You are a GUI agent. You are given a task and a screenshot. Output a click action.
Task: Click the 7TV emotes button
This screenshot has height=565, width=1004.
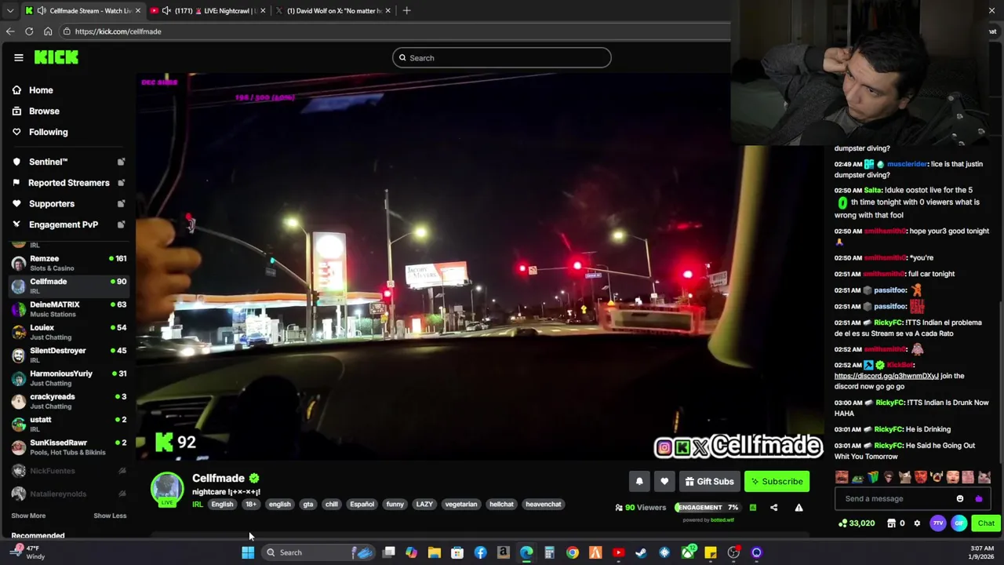[x=938, y=523]
